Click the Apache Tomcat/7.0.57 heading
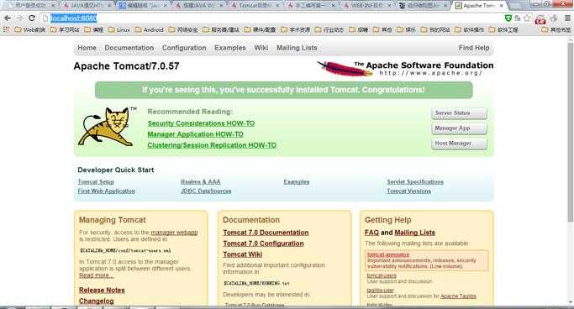The width and height of the screenshot is (574, 309). (126, 66)
